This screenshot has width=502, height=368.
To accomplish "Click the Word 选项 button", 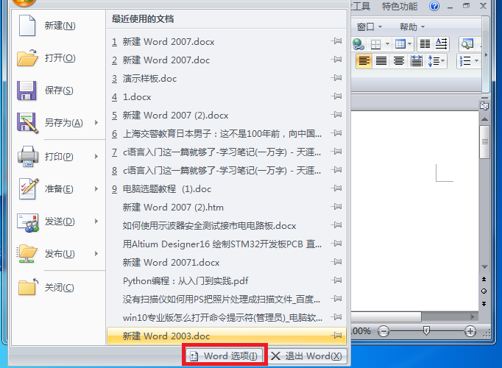I will (224, 356).
